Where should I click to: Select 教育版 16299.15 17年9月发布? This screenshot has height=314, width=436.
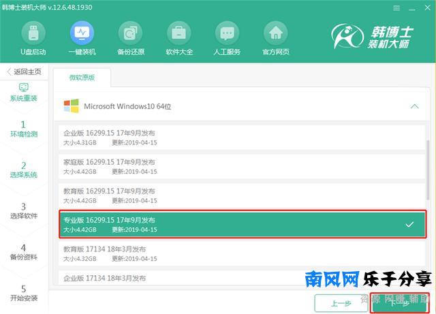tap(242, 195)
